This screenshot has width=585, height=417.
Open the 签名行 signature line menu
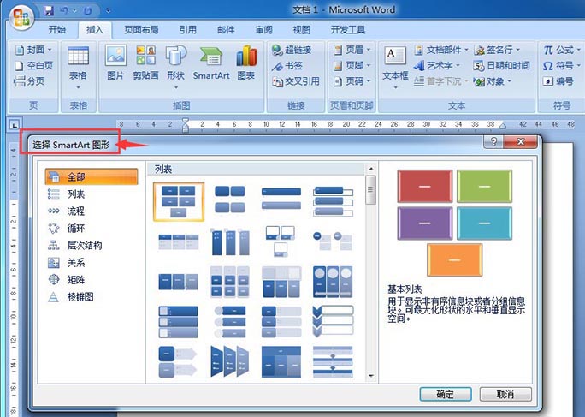[x=497, y=50]
